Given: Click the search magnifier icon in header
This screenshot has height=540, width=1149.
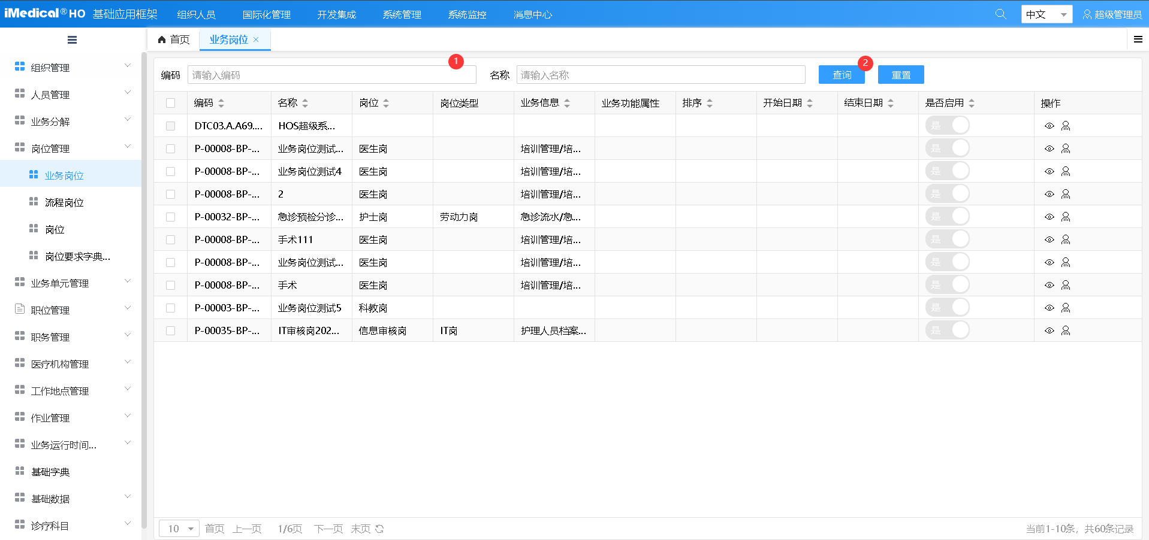Looking at the screenshot, I should tap(1000, 14).
